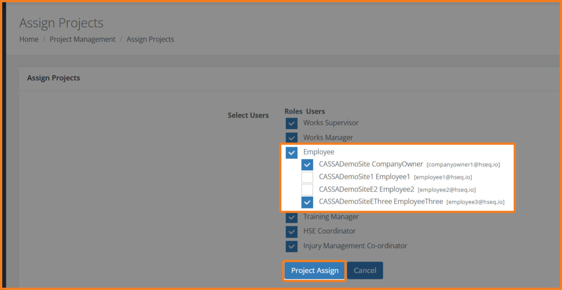Check the CASSADemoSite1 Employee1 checkbox
The height and width of the screenshot is (290, 562).
tap(307, 177)
